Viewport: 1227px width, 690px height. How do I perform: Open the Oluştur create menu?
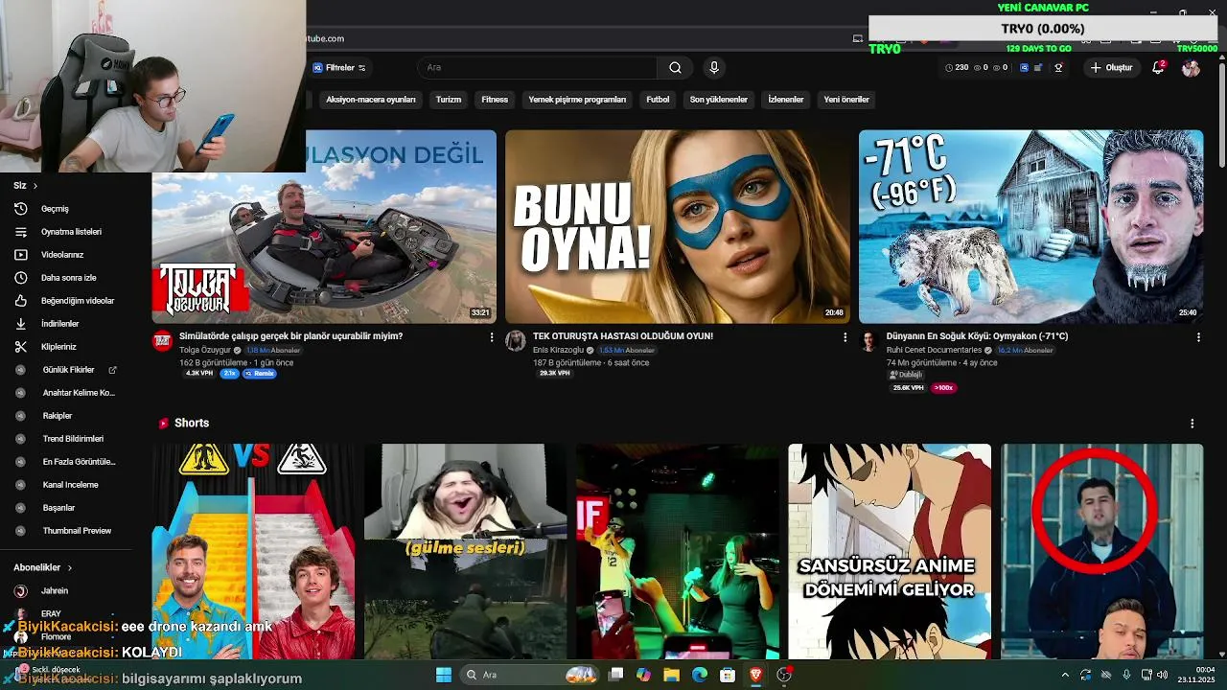(1111, 68)
